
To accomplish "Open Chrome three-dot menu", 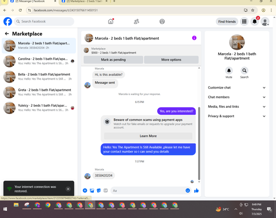I will 271,11.
